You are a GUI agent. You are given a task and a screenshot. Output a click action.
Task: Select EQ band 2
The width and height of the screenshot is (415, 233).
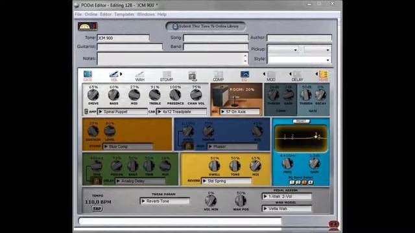[298, 183]
